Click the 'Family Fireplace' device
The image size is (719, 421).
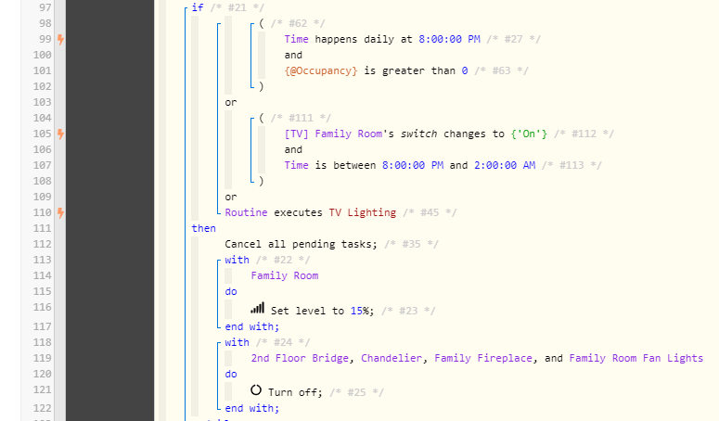point(483,358)
